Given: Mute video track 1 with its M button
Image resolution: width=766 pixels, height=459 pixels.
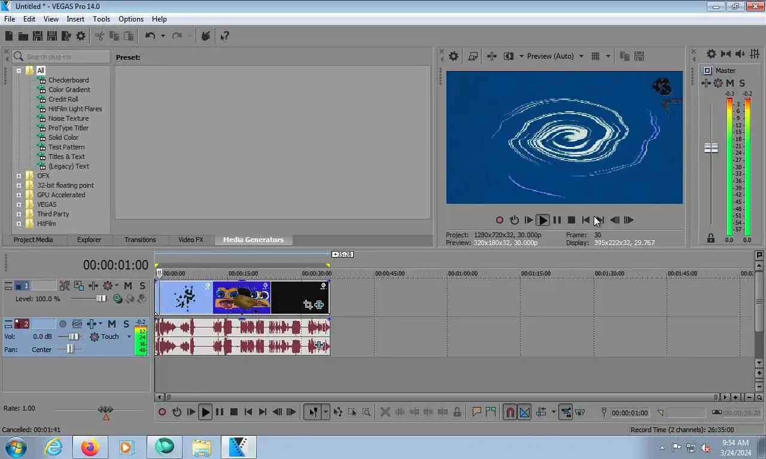Looking at the screenshot, I should [127, 286].
